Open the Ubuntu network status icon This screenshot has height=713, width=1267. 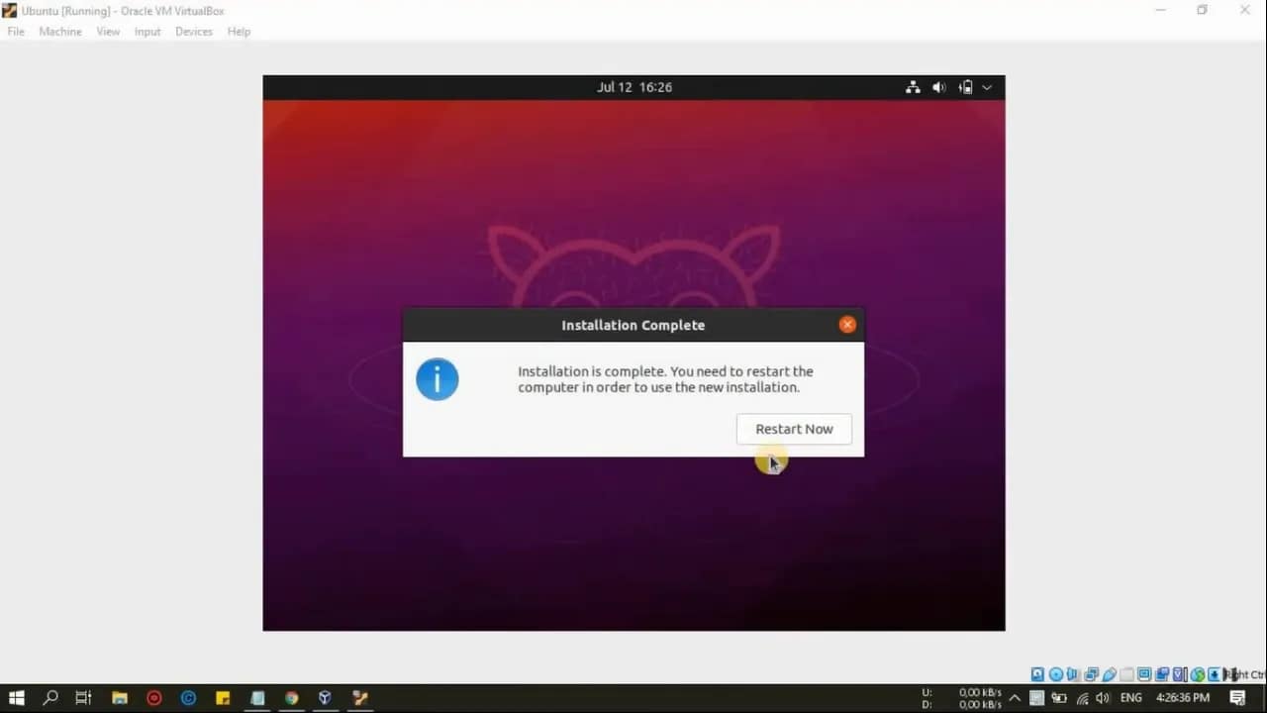pos(913,87)
